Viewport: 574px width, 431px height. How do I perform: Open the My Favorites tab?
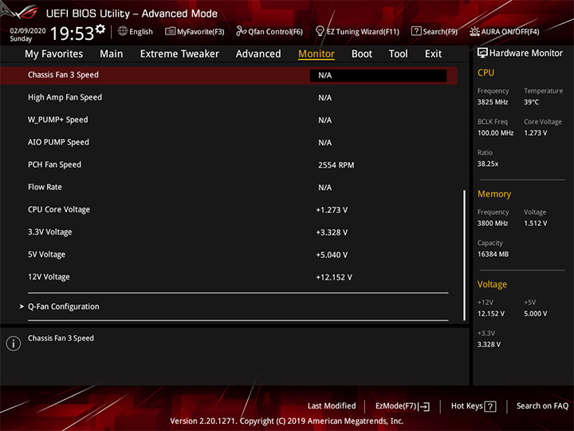click(54, 54)
